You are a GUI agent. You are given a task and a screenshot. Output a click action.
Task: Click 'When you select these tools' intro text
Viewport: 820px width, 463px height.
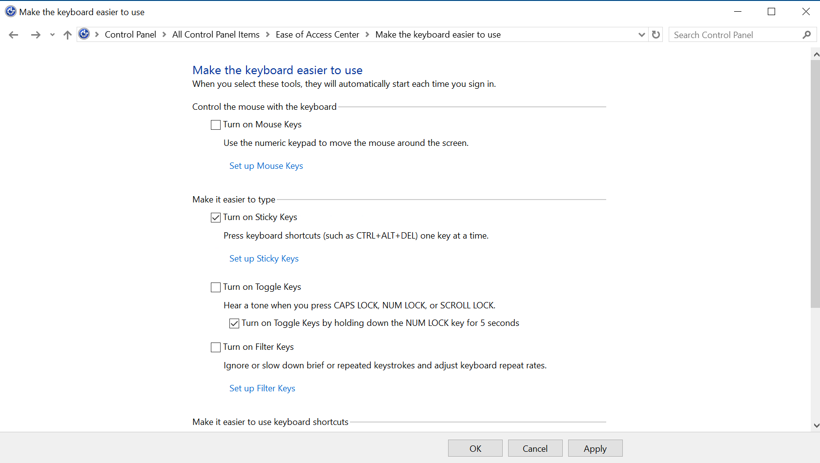[344, 84]
